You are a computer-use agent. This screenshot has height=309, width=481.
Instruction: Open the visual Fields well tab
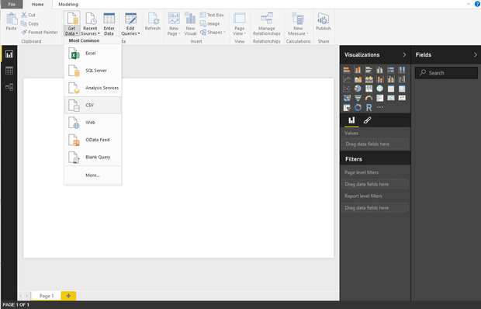pyautogui.click(x=351, y=120)
